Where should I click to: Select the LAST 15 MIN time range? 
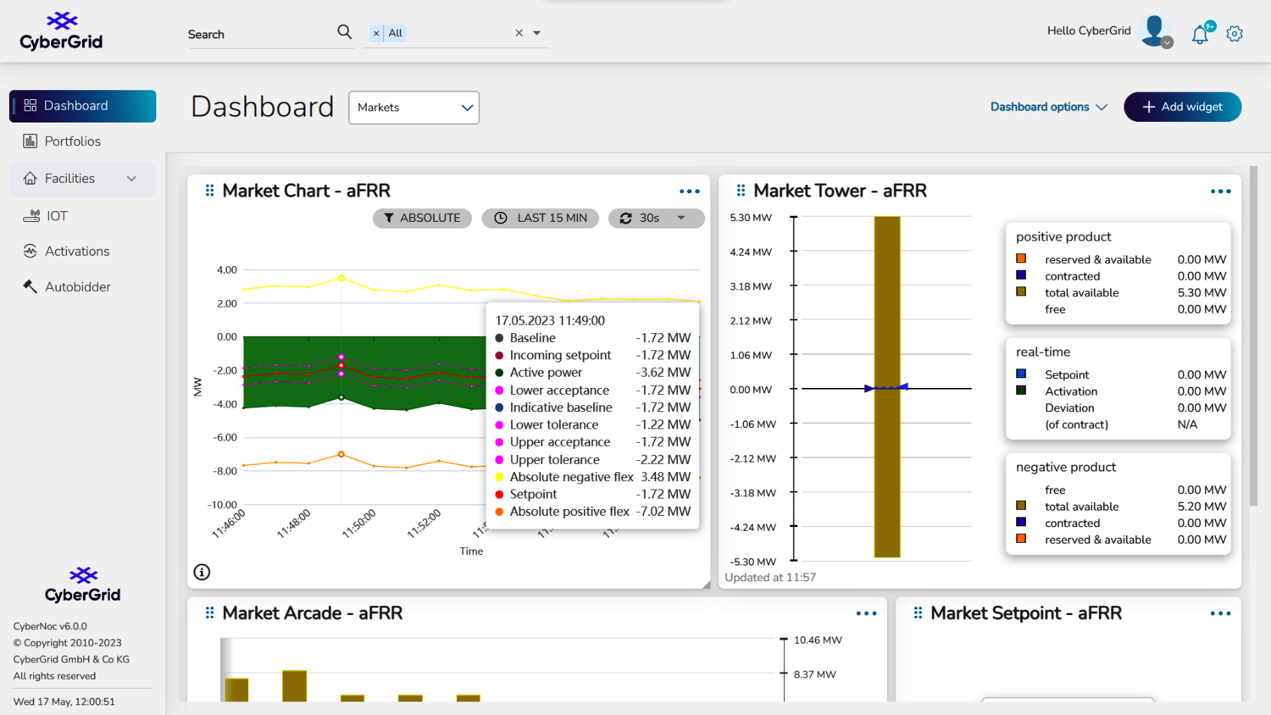541,218
